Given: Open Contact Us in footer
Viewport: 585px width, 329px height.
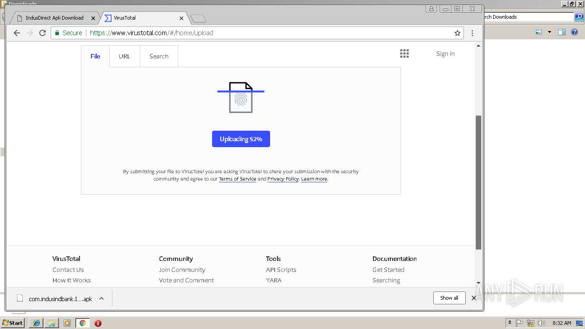Looking at the screenshot, I should click(x=68, y=270).
